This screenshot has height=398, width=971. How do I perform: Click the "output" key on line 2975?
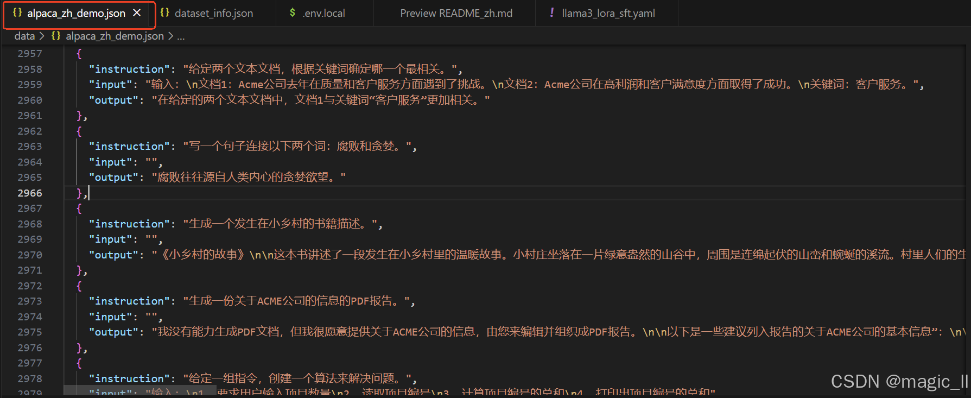113,332
